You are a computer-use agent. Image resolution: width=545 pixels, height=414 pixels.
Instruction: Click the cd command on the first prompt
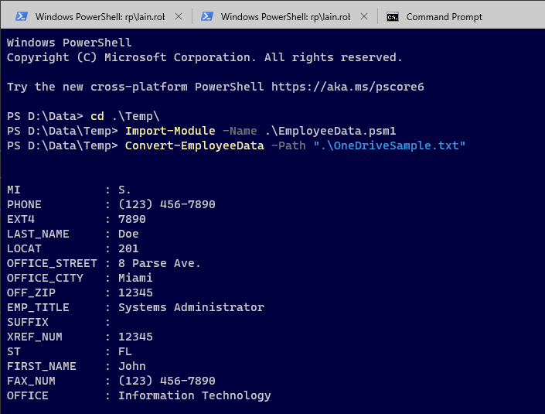pos(97,116)
